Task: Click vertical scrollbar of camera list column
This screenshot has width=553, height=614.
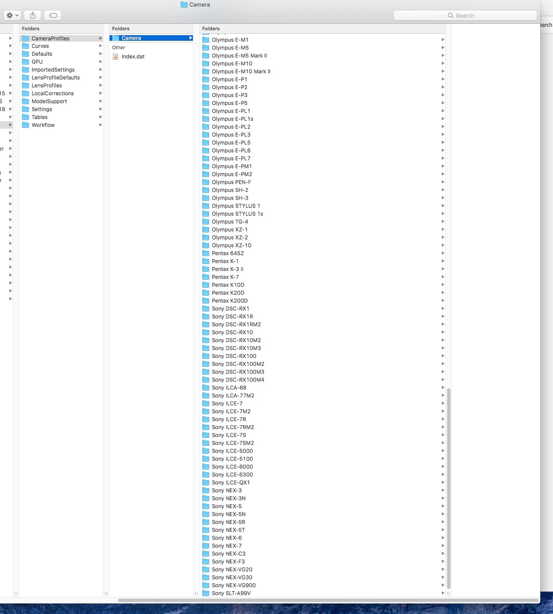Action: tap(449, 488)
